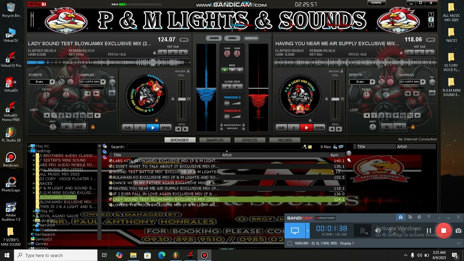Screen dimensions: 464x261
Task: Open FL Studio from the Windows taskbar
Action: 176,255
